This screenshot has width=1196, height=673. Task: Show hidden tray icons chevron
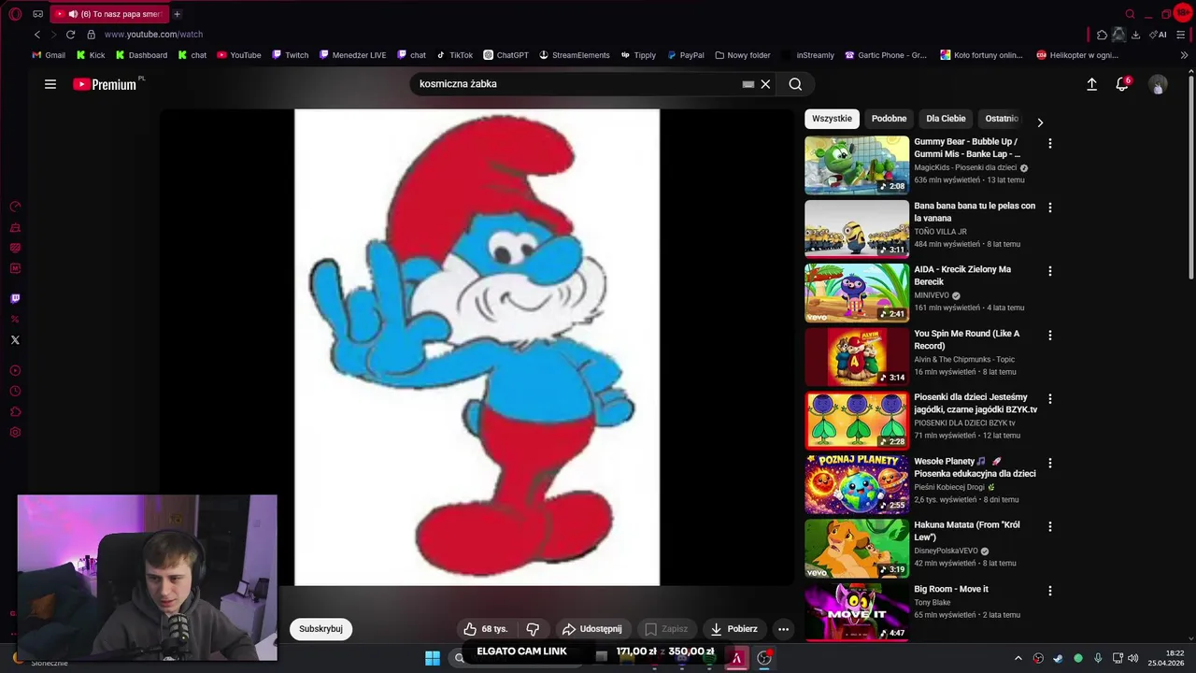click(x=1018, y=658)
